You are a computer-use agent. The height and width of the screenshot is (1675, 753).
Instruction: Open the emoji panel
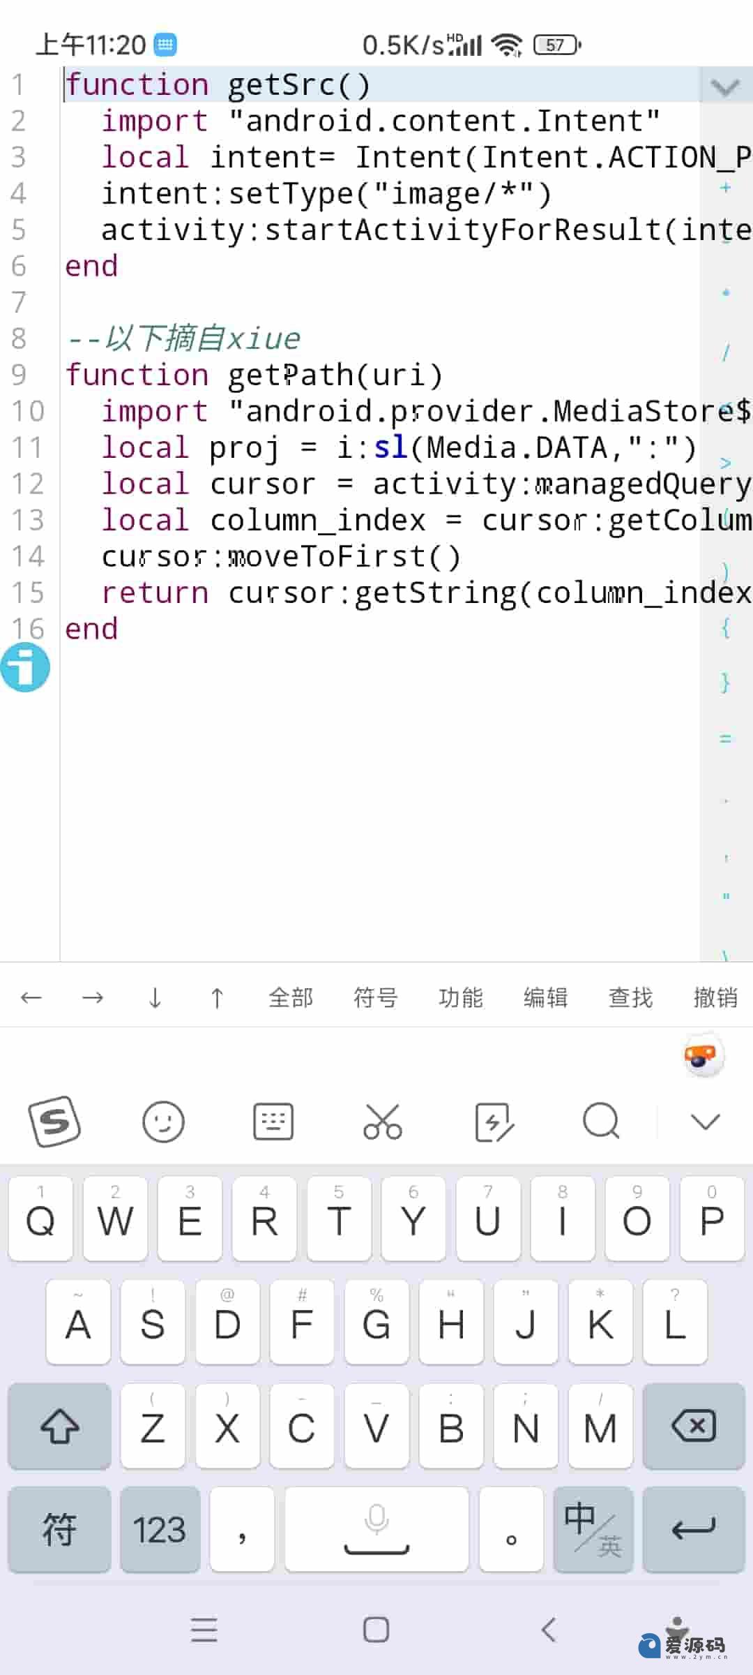pyautogui.click(x=163, y=1122)
